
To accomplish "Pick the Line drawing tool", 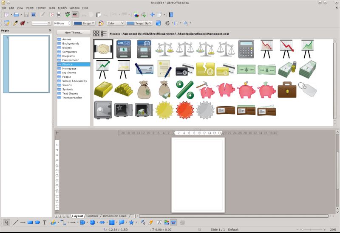I will point(15,222).
